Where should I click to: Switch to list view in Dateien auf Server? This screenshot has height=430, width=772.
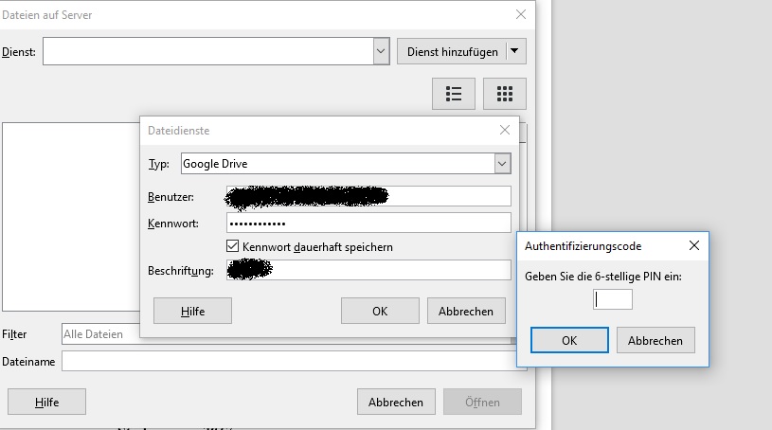click(x=454, y=94)
